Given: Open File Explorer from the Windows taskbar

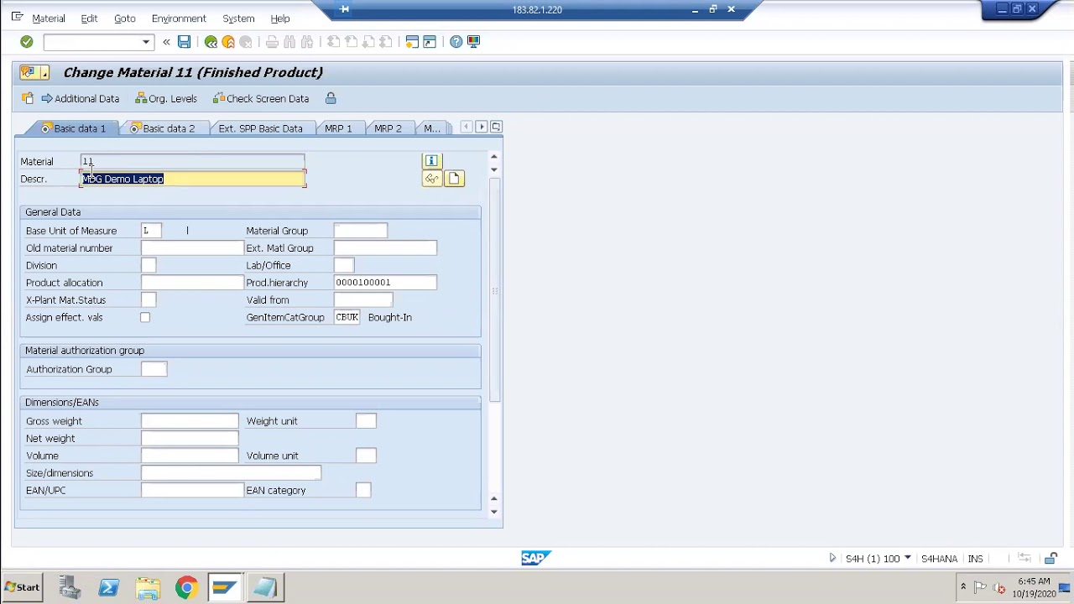Looking at the screenshot, I should click(148, 588).
